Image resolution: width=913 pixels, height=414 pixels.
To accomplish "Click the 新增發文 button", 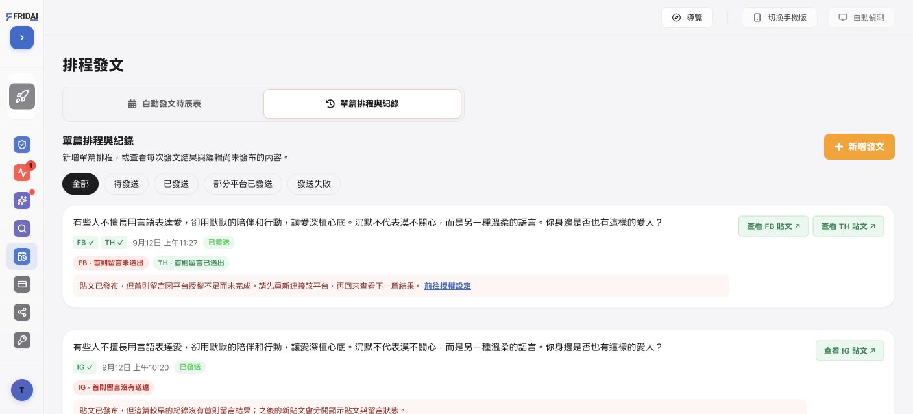I will 859,147.
